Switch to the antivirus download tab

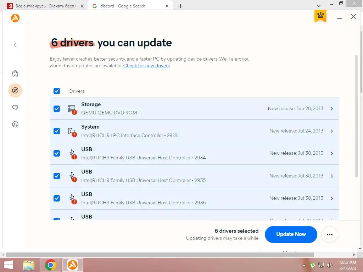point(46,6)
